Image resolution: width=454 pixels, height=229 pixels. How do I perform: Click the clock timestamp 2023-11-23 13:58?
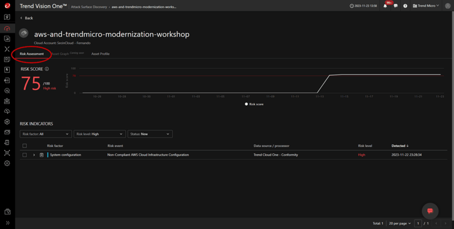coord(363,6)
